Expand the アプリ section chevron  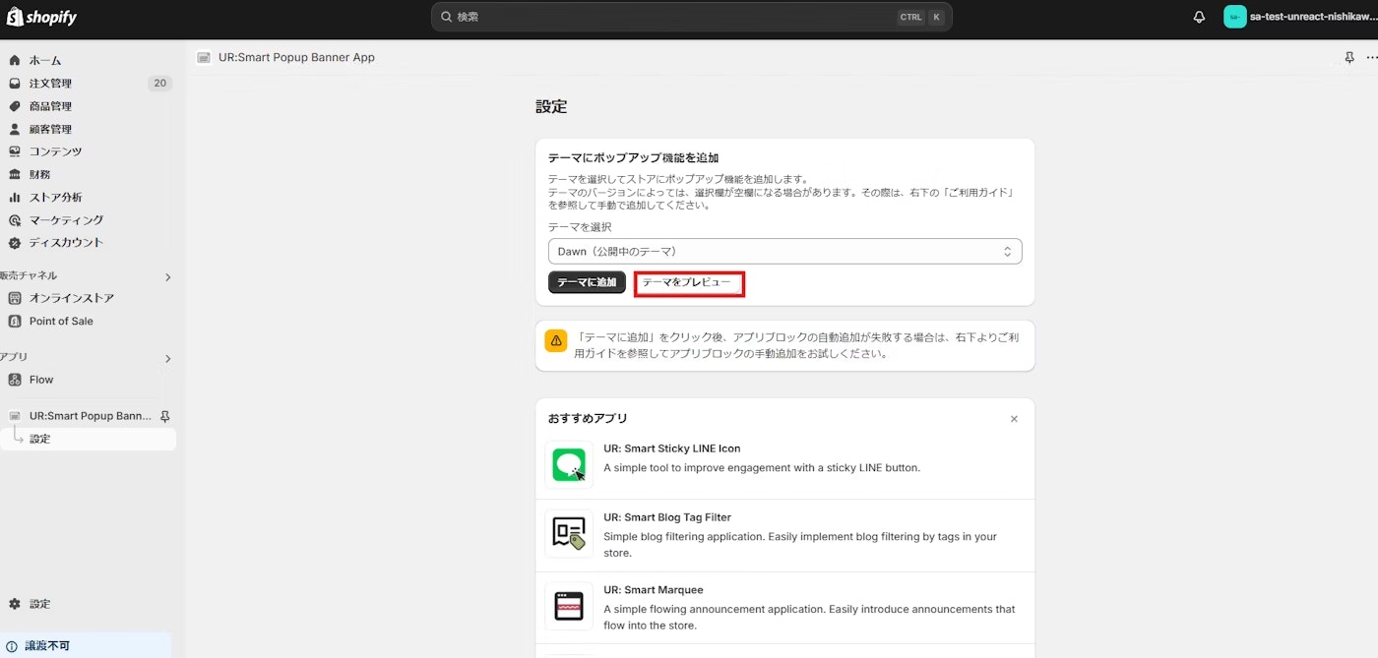click(167, 359)
